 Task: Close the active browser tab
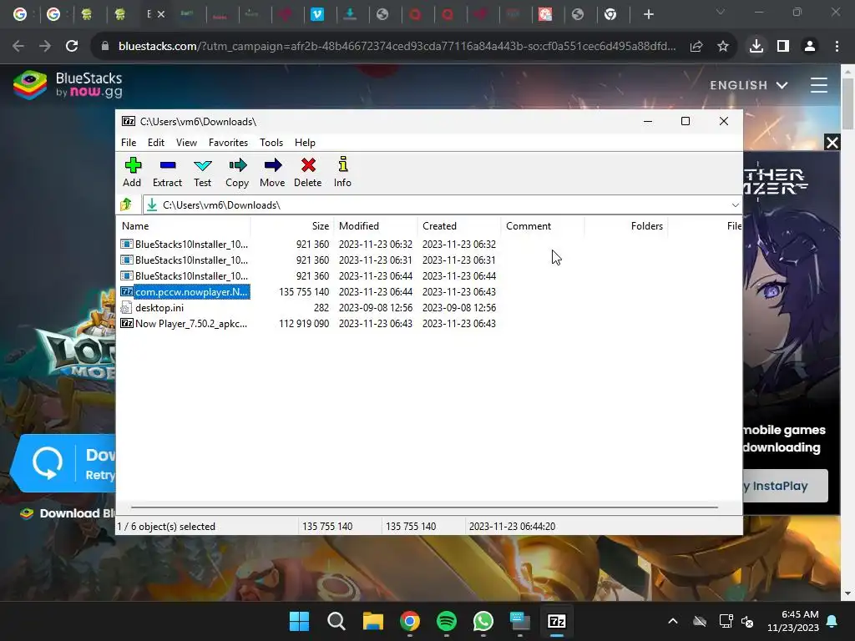tap(161, 14)
